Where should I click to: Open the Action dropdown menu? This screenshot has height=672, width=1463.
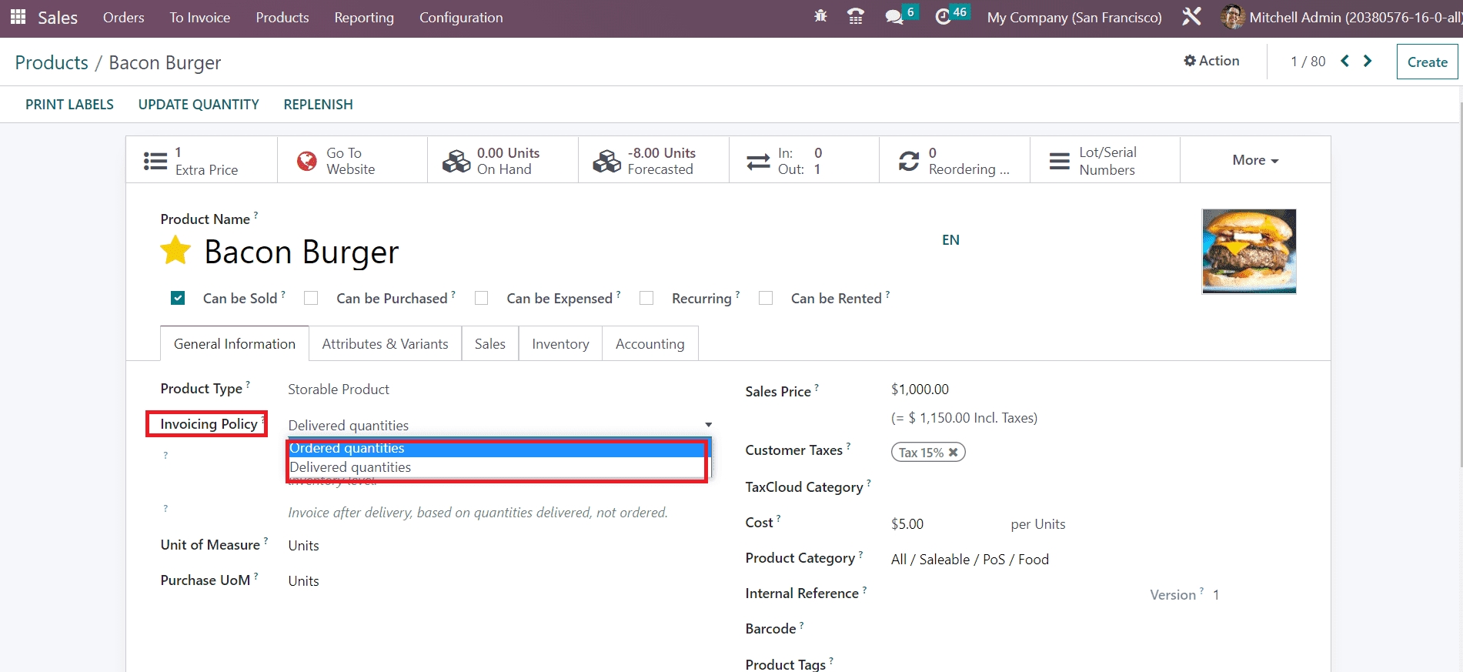[1211, 61]
